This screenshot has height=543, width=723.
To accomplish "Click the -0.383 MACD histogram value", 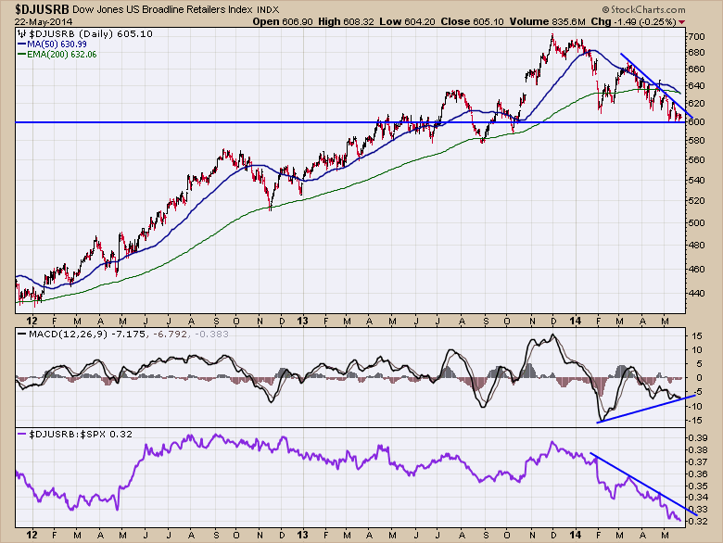I will coord(211,334).
